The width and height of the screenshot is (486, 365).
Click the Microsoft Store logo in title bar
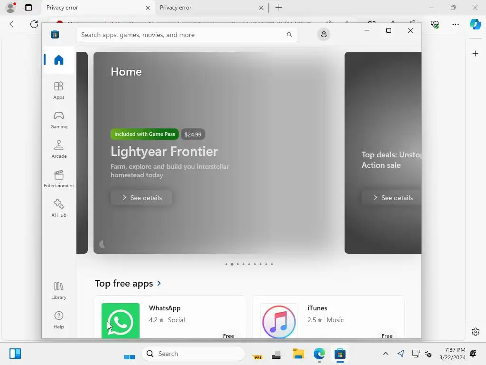click(55, 34)
